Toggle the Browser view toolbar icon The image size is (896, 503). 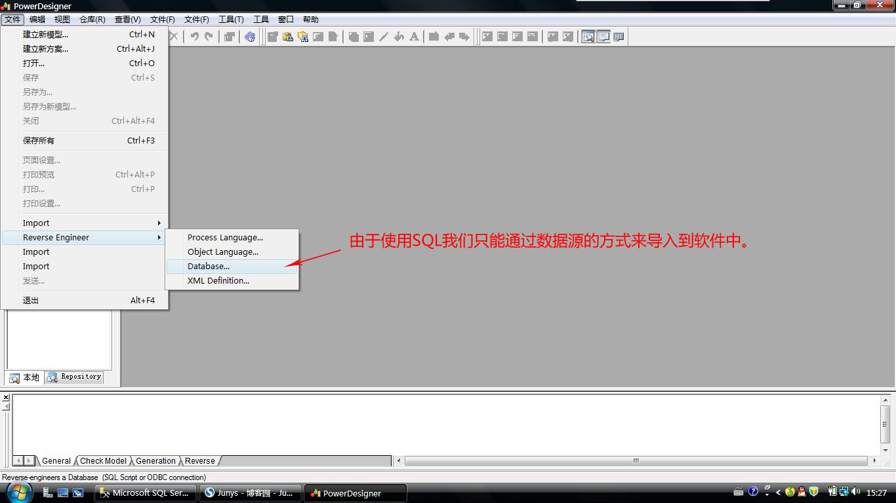pos(588,37)
